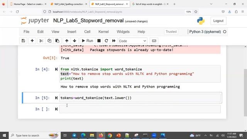
Task: Click the weather 84°F widget
Action: [x=195, y=136]
